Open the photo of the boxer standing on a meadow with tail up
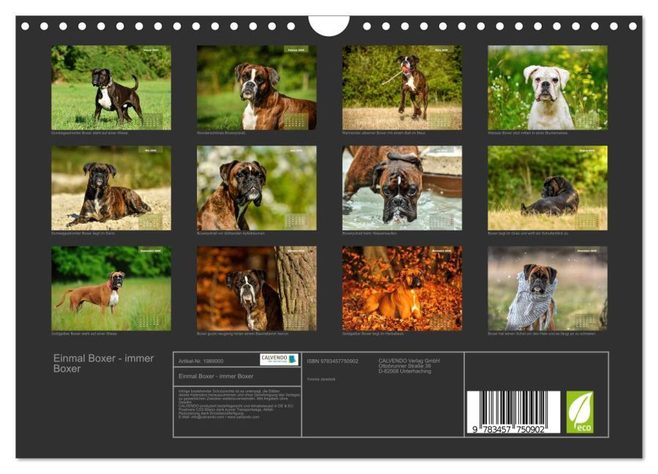The height and width of the screenshot is (474, 658). pyautogui.click(x=111, y=88)
